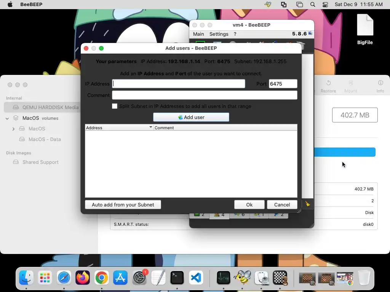Open the Chess app from the Dock
Viewport: 390px width, 292px height.
point(280,277)
